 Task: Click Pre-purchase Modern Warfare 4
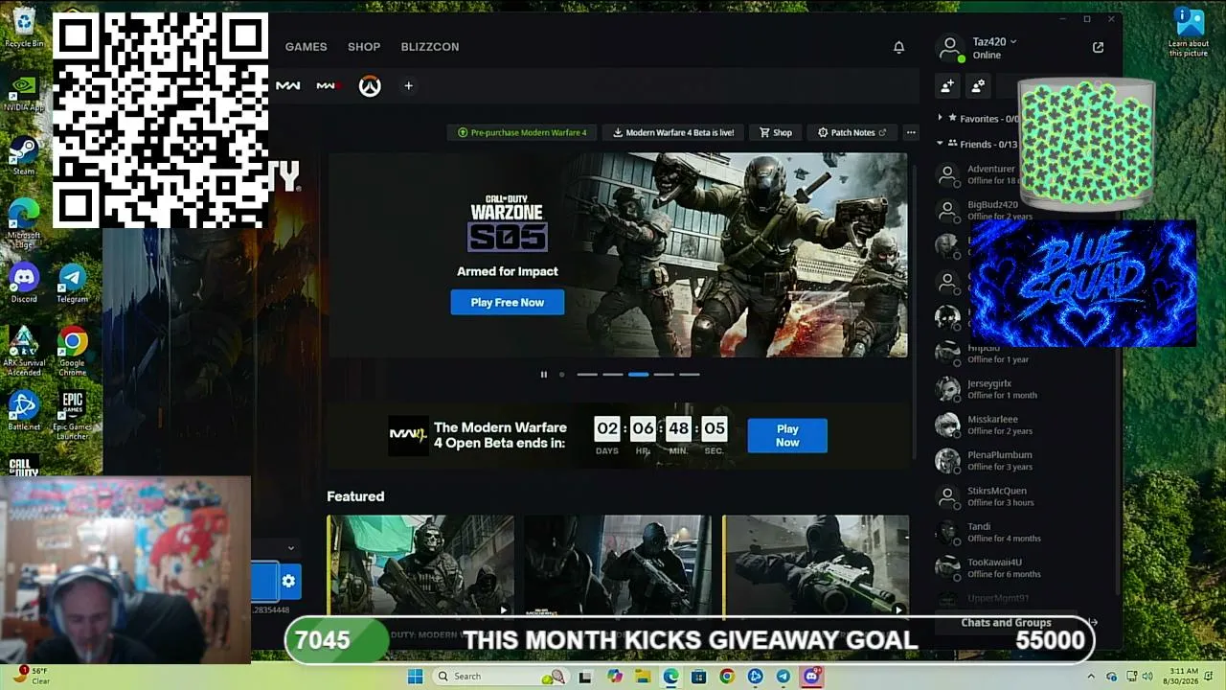[522, 132]
